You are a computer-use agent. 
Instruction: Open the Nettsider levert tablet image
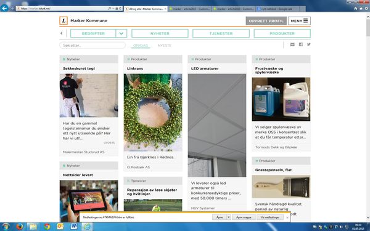89,201
